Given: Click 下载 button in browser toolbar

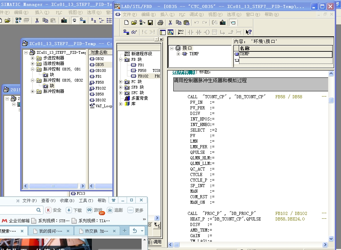Looking at the screenshot, I should 74,210.
